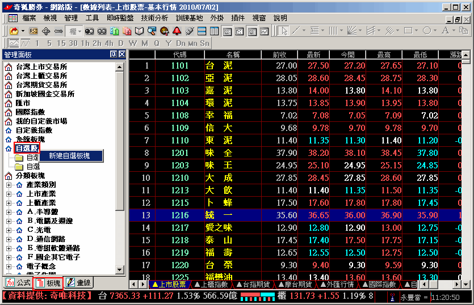Click the RSI indicator toolbar icon
The width and height of the screenshot is (474, 305).
click(x=33, y=31)
